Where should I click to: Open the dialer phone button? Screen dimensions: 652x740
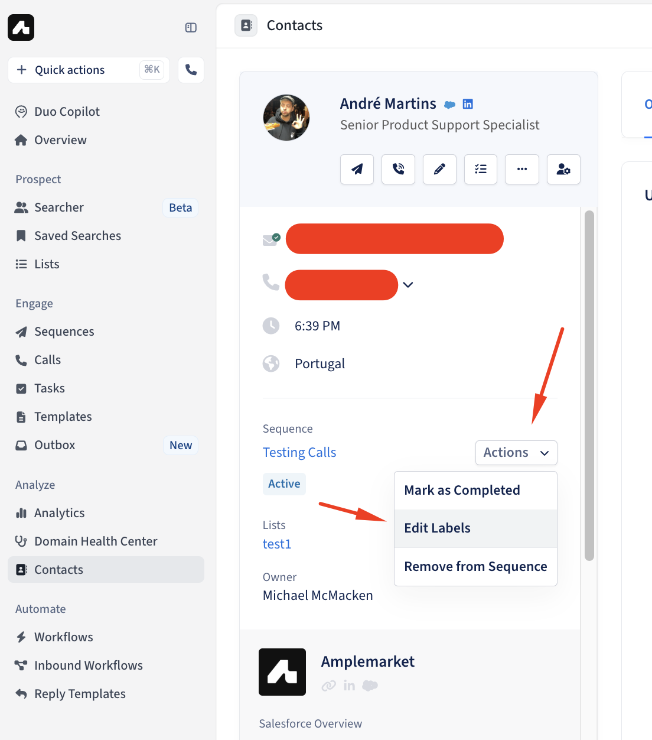point(191,70)
